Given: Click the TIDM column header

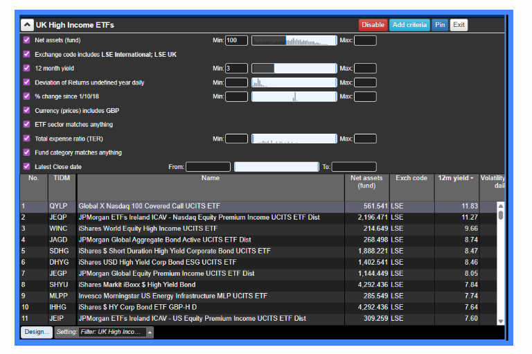Looking at the screenshot, I should click(62, 178).
